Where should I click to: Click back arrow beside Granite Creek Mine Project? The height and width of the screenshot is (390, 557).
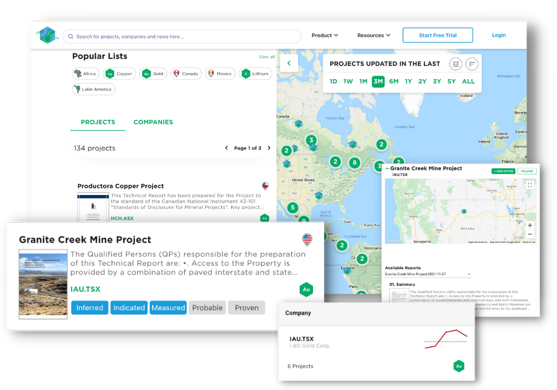[x=387, y=168]
